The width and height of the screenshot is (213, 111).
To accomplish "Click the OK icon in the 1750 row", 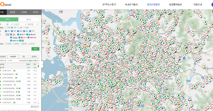I will point(14,103).
